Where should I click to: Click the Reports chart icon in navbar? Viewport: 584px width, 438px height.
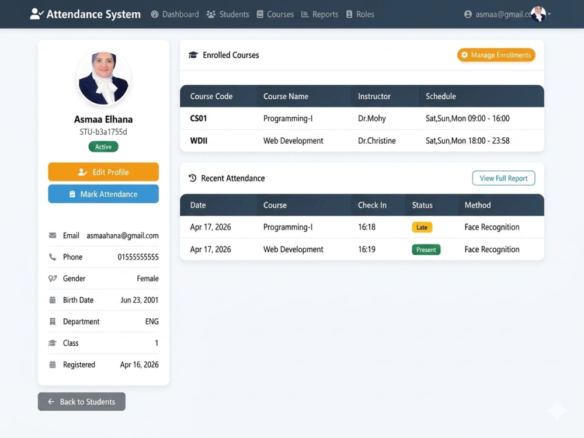[305, 14]
